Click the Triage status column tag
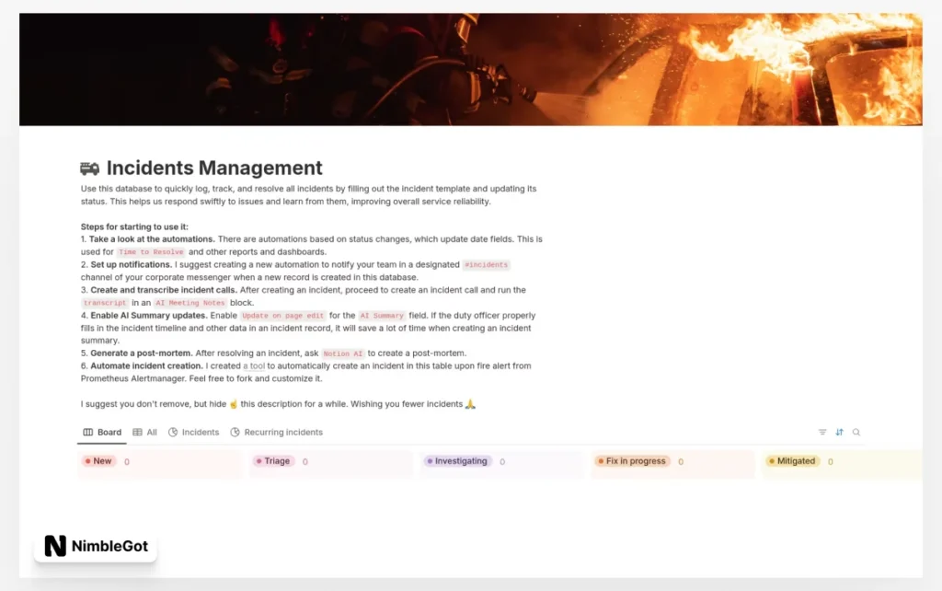Screen dimensions: 942x591 [x=273, y=461]
